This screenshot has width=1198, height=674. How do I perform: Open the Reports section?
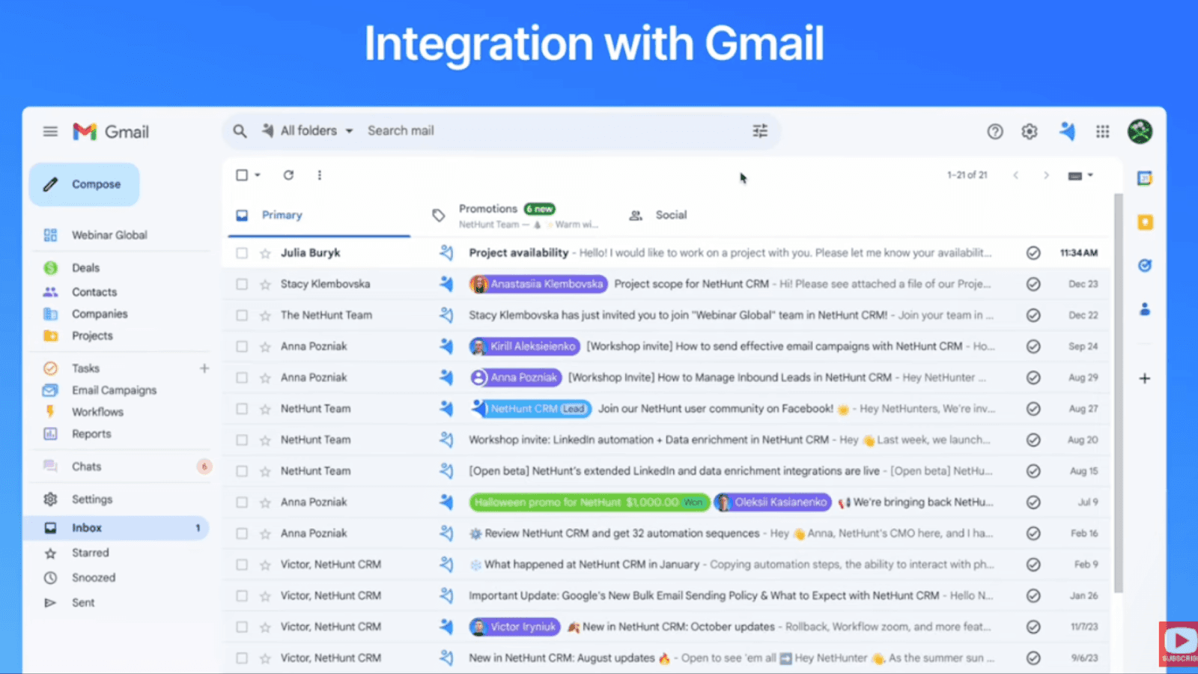click(91, 434)
